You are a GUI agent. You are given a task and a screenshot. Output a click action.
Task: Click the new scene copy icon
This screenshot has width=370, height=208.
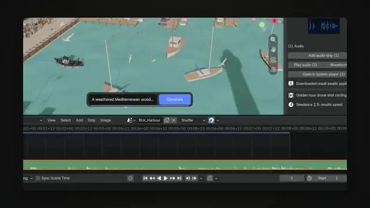click(x=167, y=120)
